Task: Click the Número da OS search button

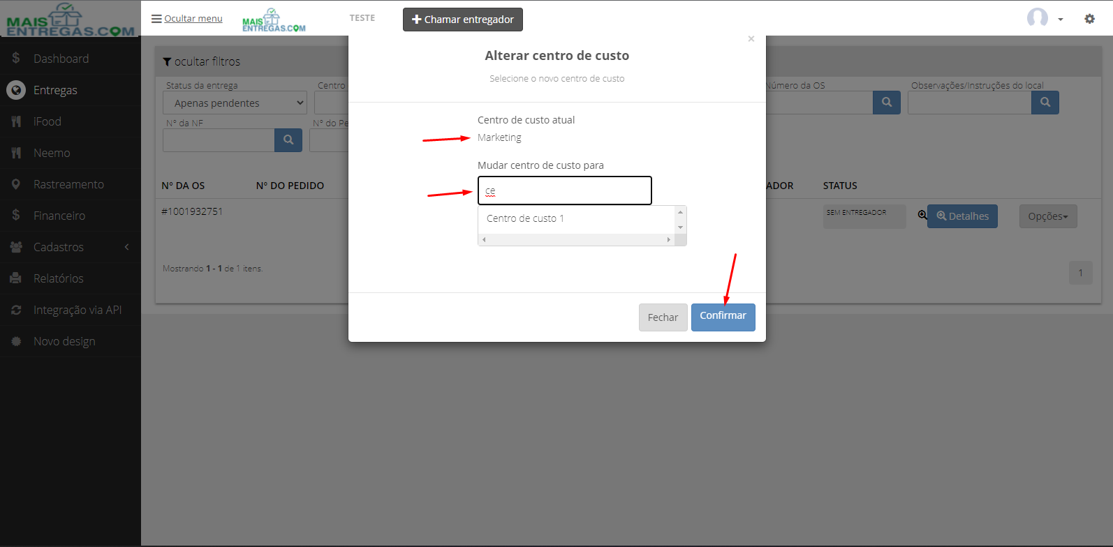Action: 887,103
